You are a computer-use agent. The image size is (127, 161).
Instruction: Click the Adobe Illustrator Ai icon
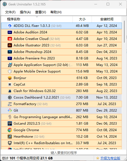tap(10, 45)
